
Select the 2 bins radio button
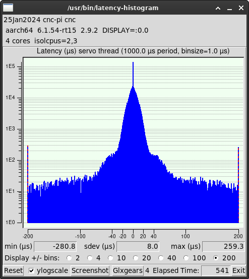click(x=69, y=258)
